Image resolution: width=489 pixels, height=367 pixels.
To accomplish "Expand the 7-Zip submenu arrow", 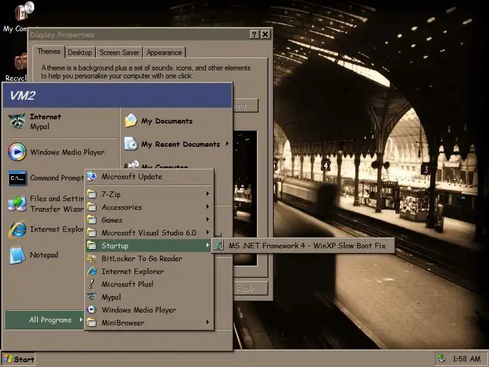I will 207,194.
